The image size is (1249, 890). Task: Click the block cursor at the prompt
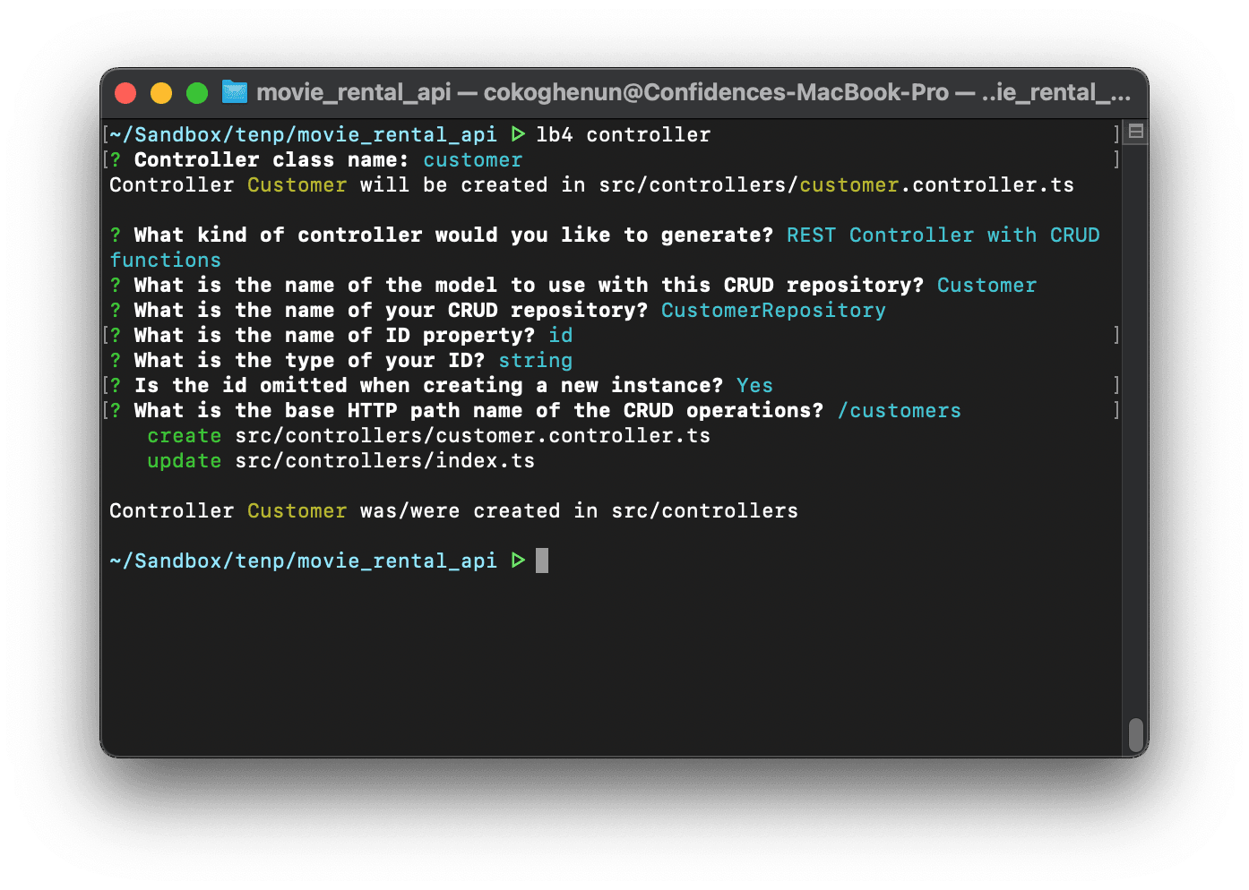tap(542, 561)
